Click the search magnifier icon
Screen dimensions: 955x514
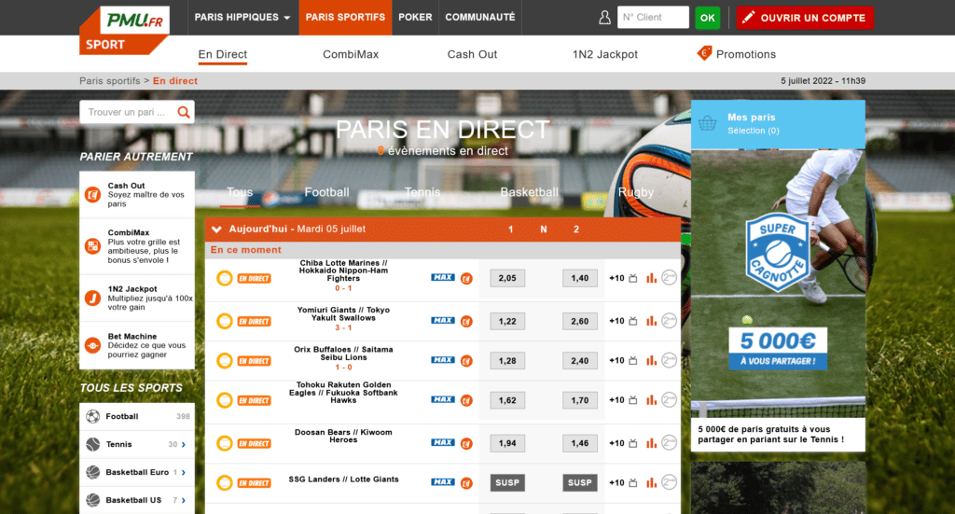[184, 112]
